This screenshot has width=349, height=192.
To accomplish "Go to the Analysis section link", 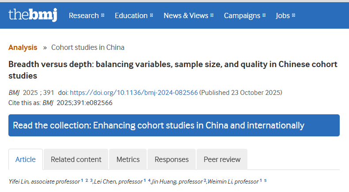I will (x=23, y=47).
